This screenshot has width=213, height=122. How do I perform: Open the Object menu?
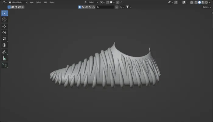(x=52, y=2)
